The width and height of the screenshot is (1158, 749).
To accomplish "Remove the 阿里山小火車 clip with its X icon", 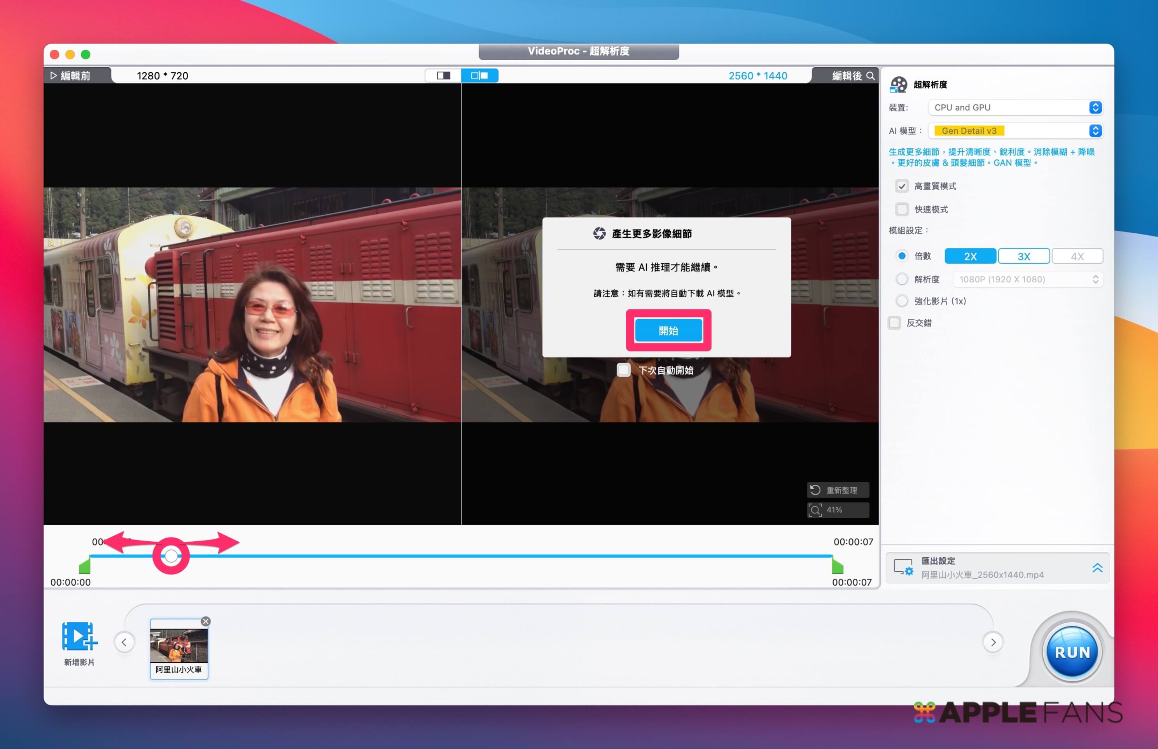I will (x=206, y=621).
